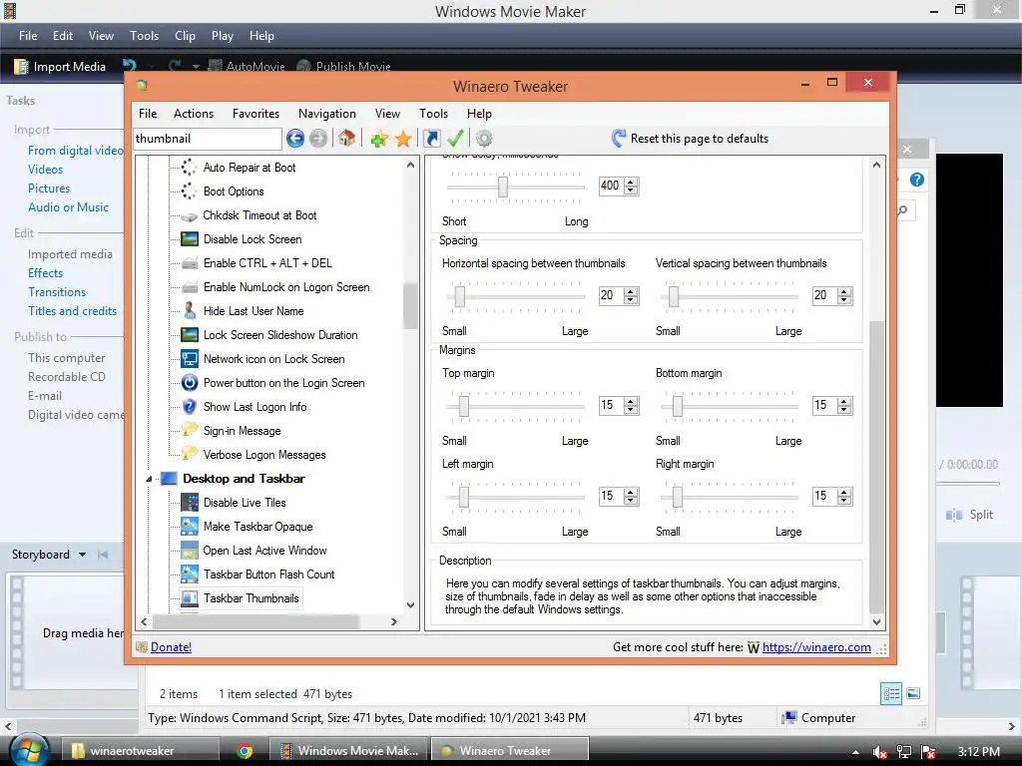Screen dimensions: 1022x766
Task: Decrease the Bottom margin spinner value
Action: [844, 410]
